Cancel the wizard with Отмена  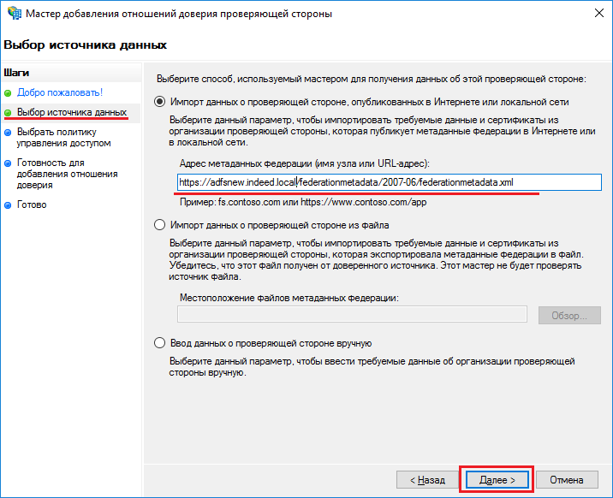(x=567, y=480)
